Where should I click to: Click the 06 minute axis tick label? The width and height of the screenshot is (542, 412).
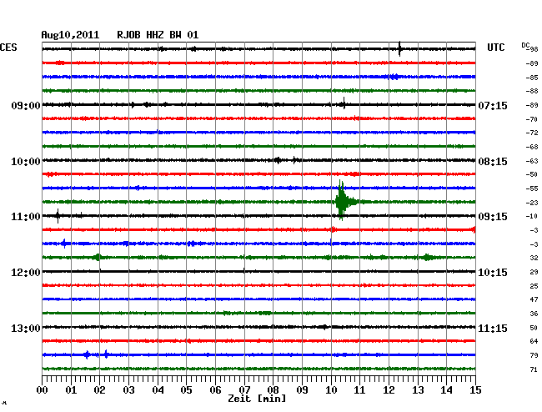(x=215, y=389)
